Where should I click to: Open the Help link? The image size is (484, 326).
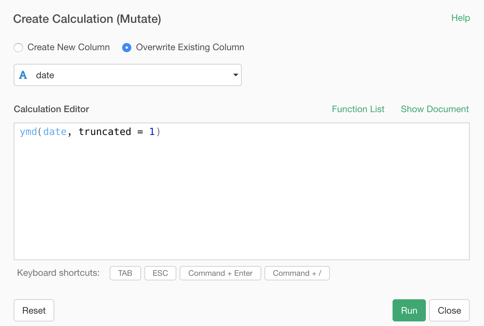coord(460,18)
